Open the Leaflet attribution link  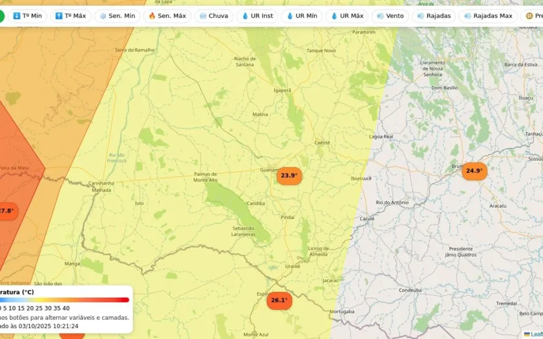536,334
